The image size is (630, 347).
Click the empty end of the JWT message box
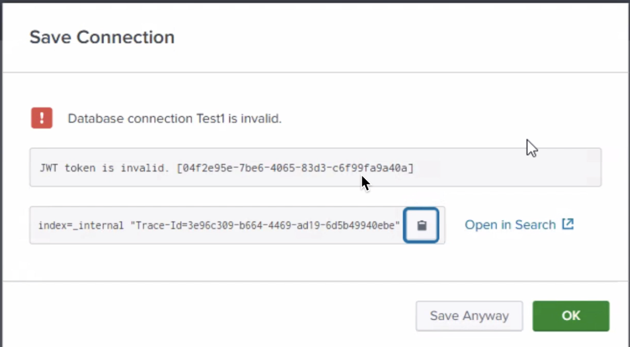tap(506, 167)
